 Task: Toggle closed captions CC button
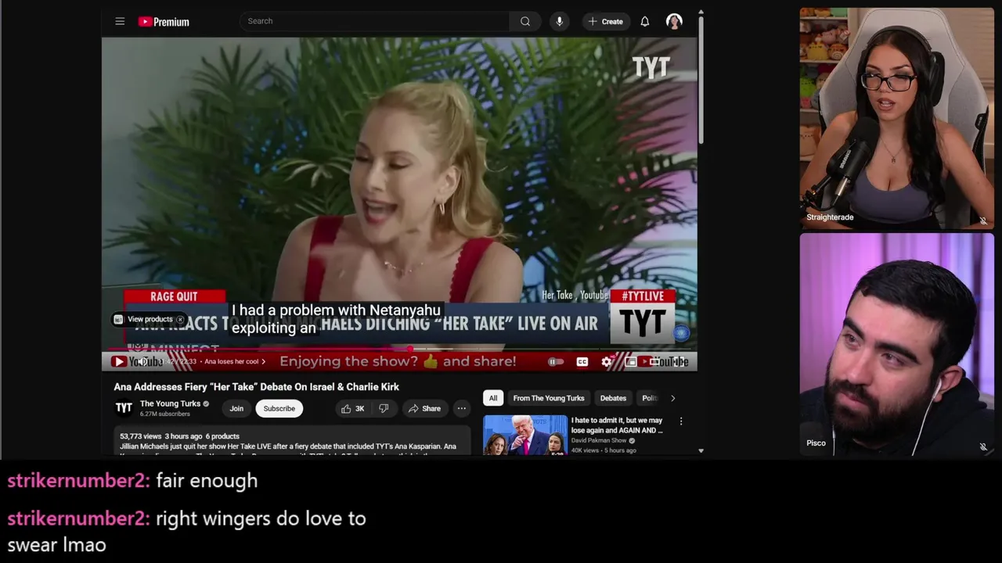click(x=582, y=361)
